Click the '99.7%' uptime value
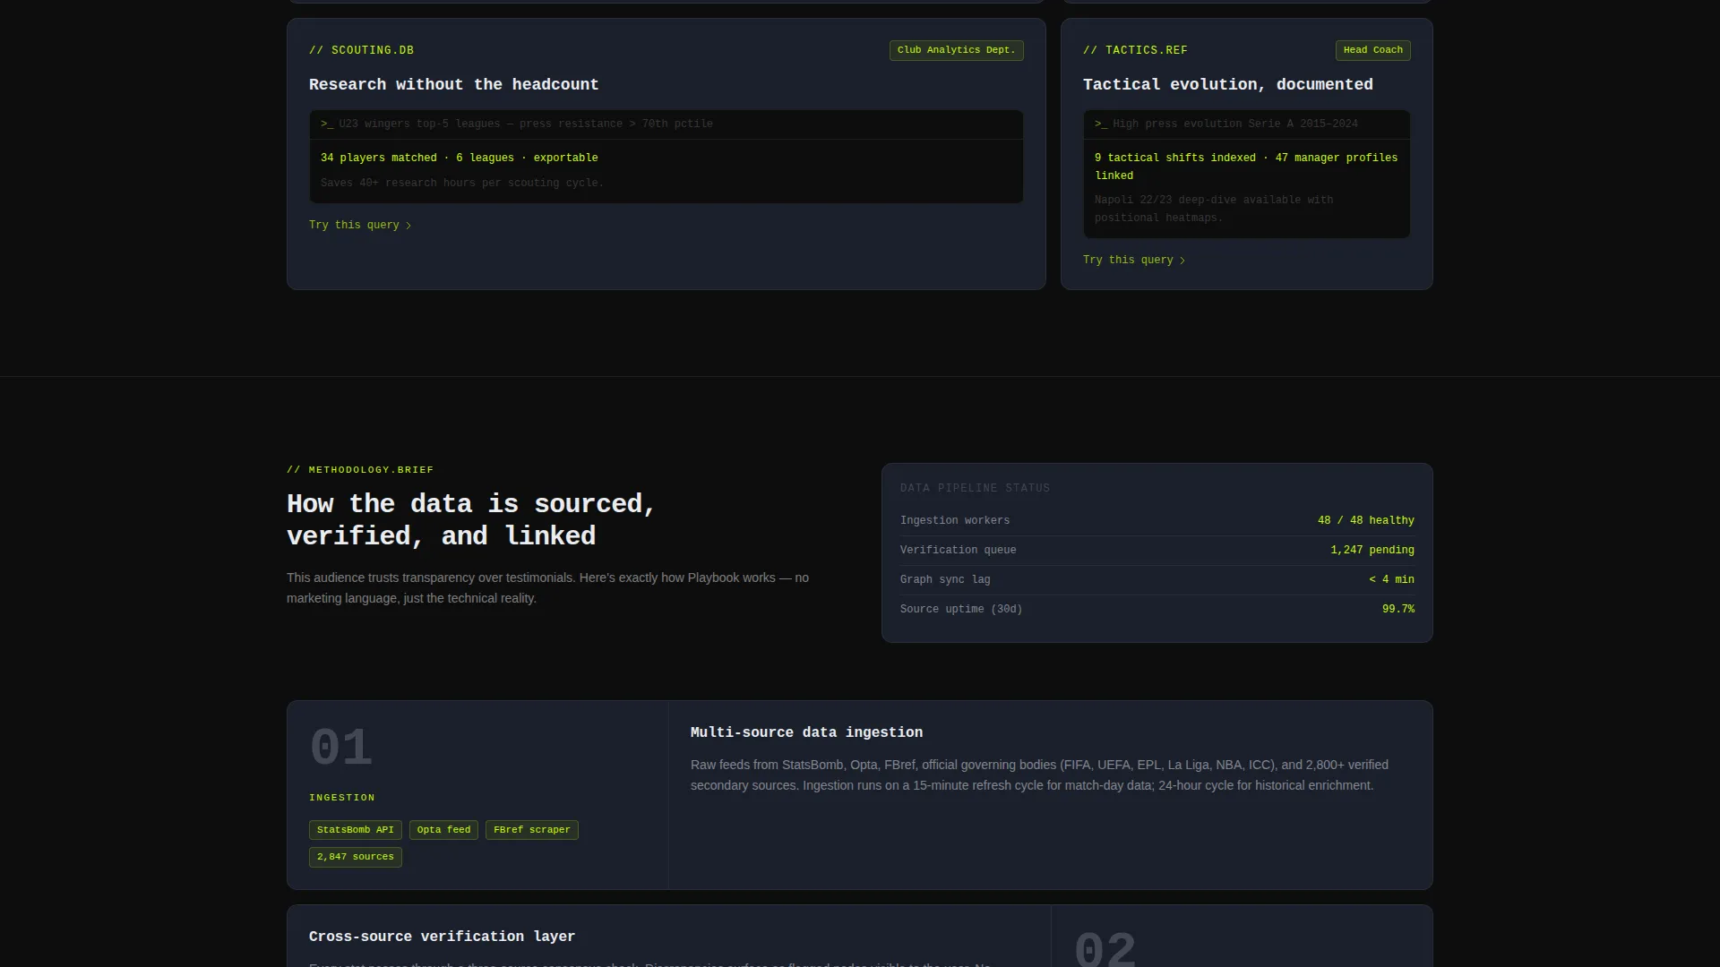Viewport: 1720px width, 967px height. pos(1397,609)
